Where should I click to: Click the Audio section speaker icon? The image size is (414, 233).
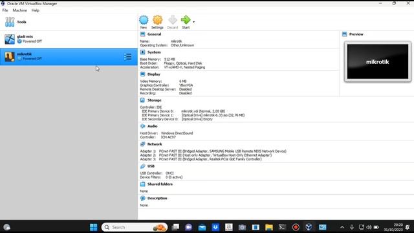coord(142,126)
